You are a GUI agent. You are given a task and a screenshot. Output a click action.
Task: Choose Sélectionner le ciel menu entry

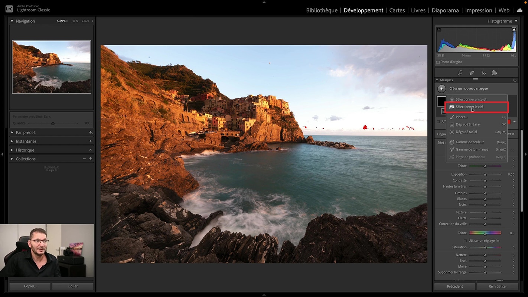pos(477,107)
